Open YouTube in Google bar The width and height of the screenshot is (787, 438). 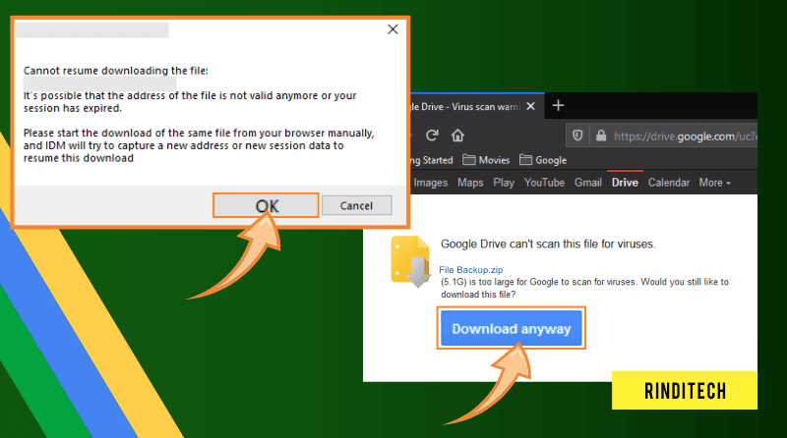544,183
